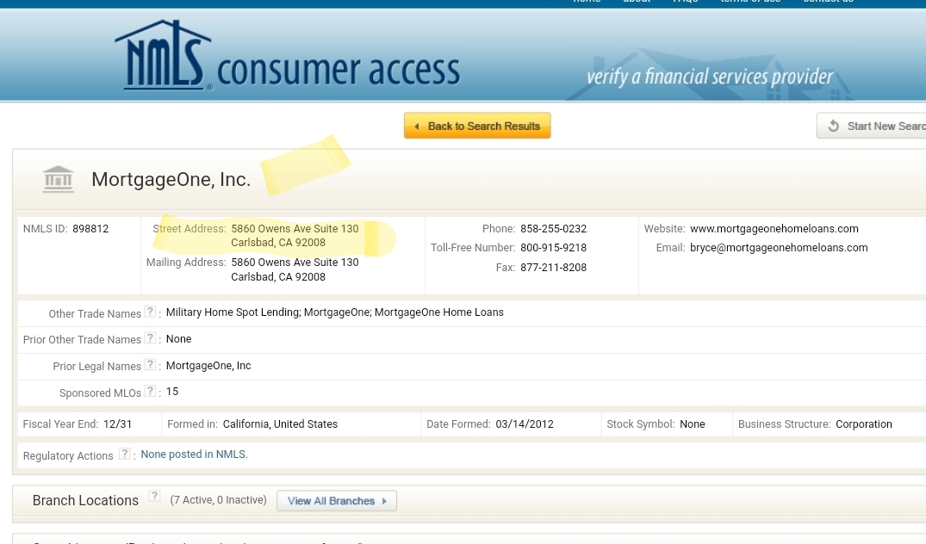Click Start New Search button
Viewport: 926px width, 544px height.
(872, 126)
